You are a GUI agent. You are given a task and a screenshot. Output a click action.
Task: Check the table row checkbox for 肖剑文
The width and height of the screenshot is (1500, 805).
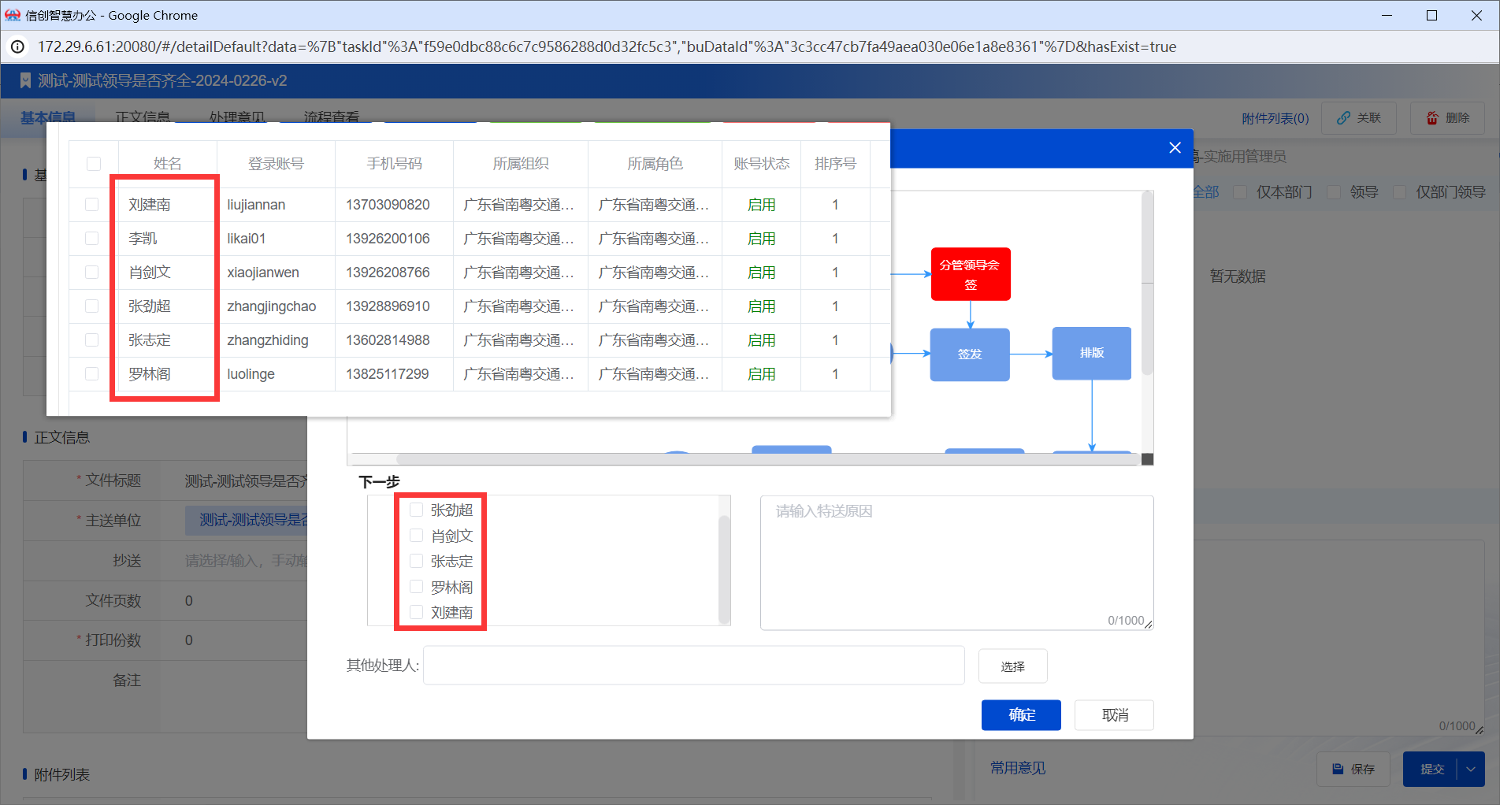(x=92, y=273)
